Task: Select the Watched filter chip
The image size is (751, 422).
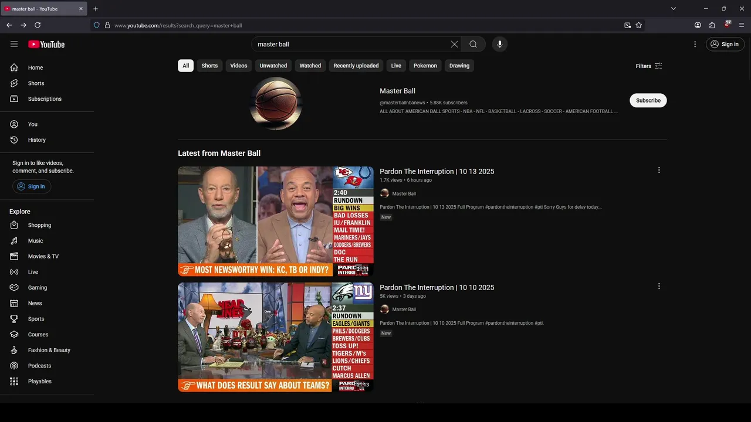Action: click(x=310, y=66)
